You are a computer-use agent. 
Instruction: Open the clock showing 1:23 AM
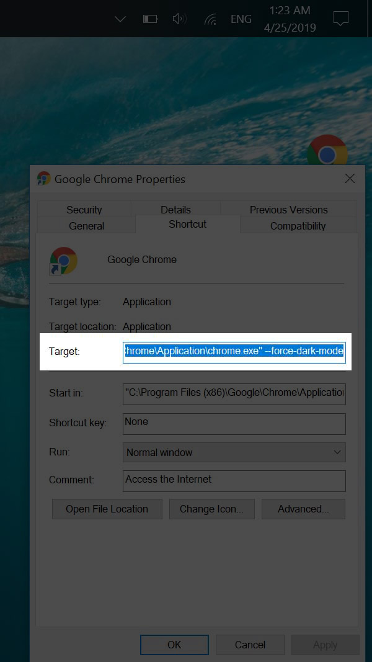[x=290, y=19]
